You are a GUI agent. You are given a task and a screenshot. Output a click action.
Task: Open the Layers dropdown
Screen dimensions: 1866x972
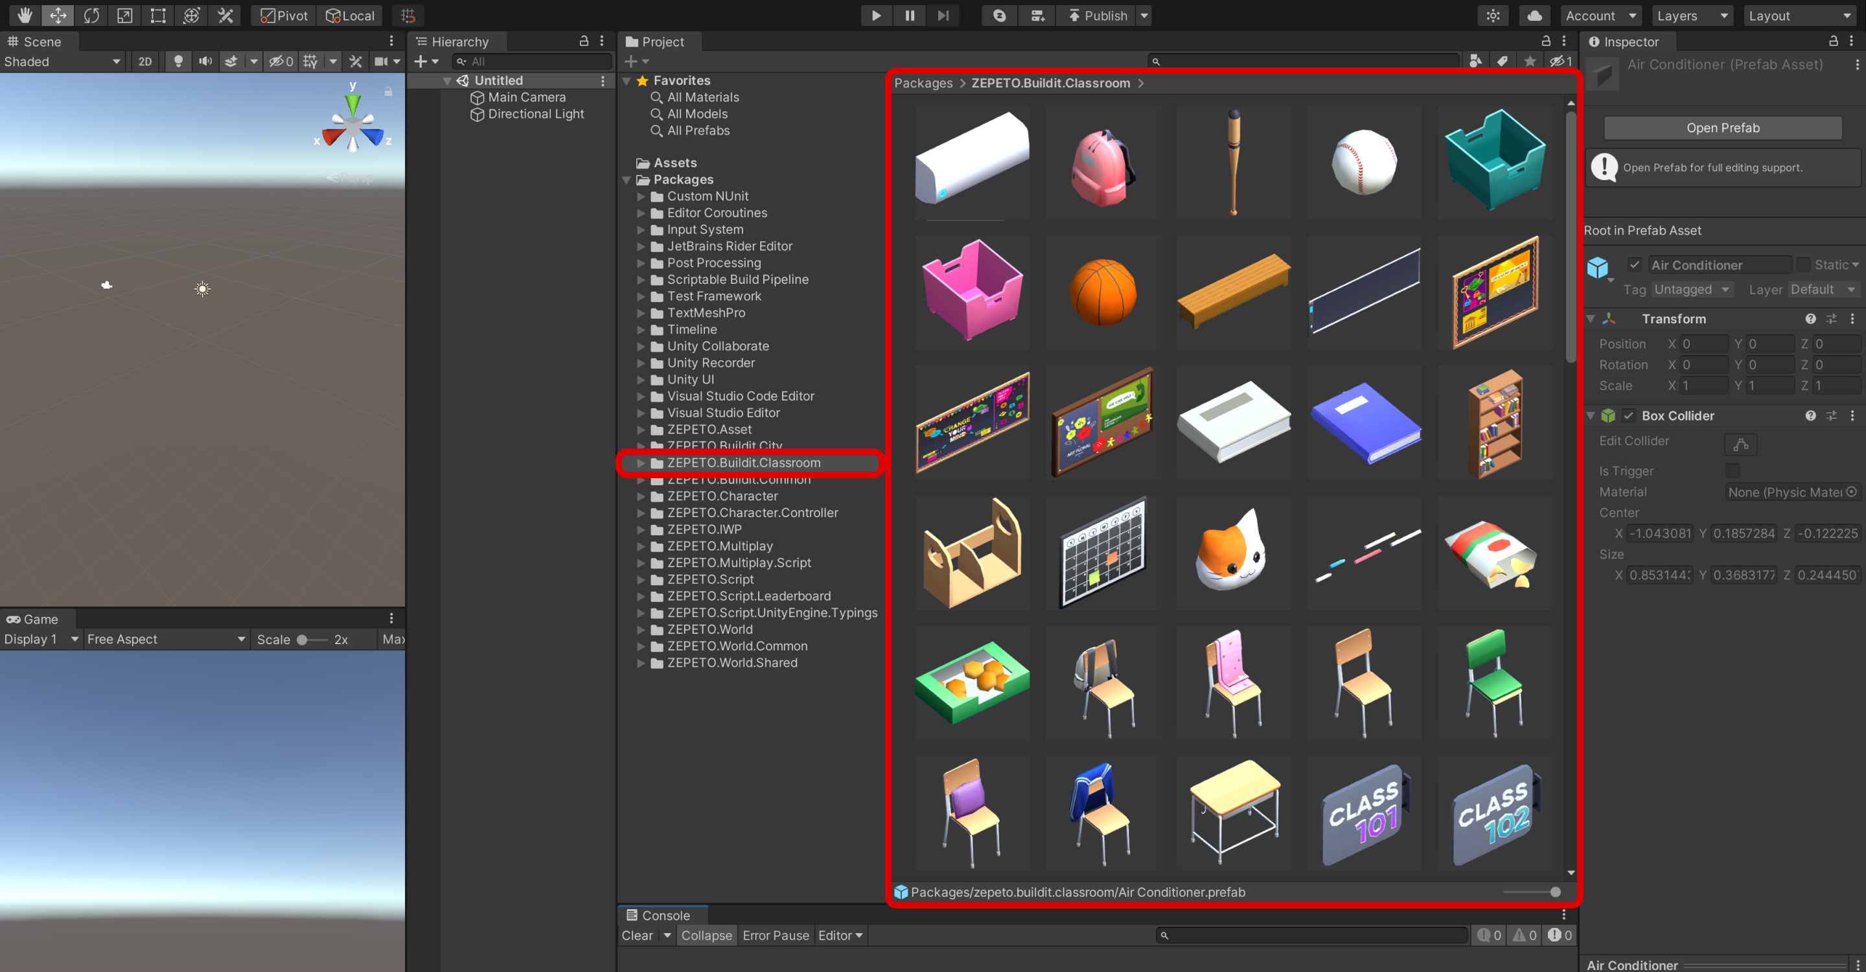(1692, 15)
